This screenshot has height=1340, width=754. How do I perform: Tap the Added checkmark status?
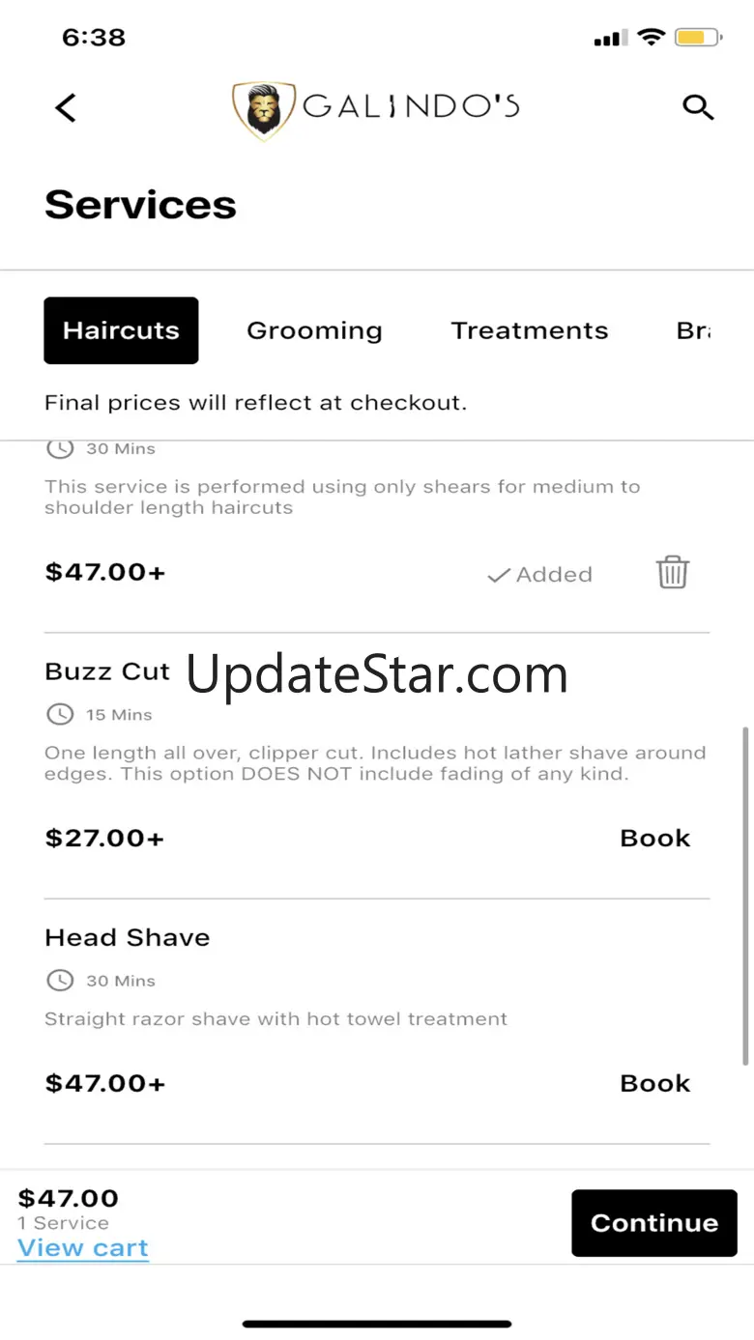click(x=539, y=575)
